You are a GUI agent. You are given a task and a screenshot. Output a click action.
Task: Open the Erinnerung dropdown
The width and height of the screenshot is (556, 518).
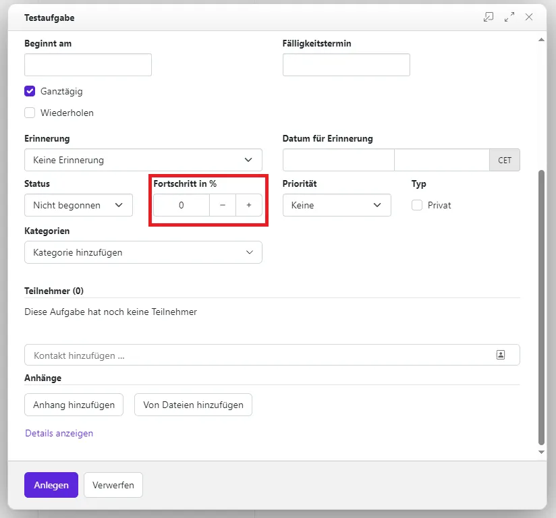click(x=143, y=160)
